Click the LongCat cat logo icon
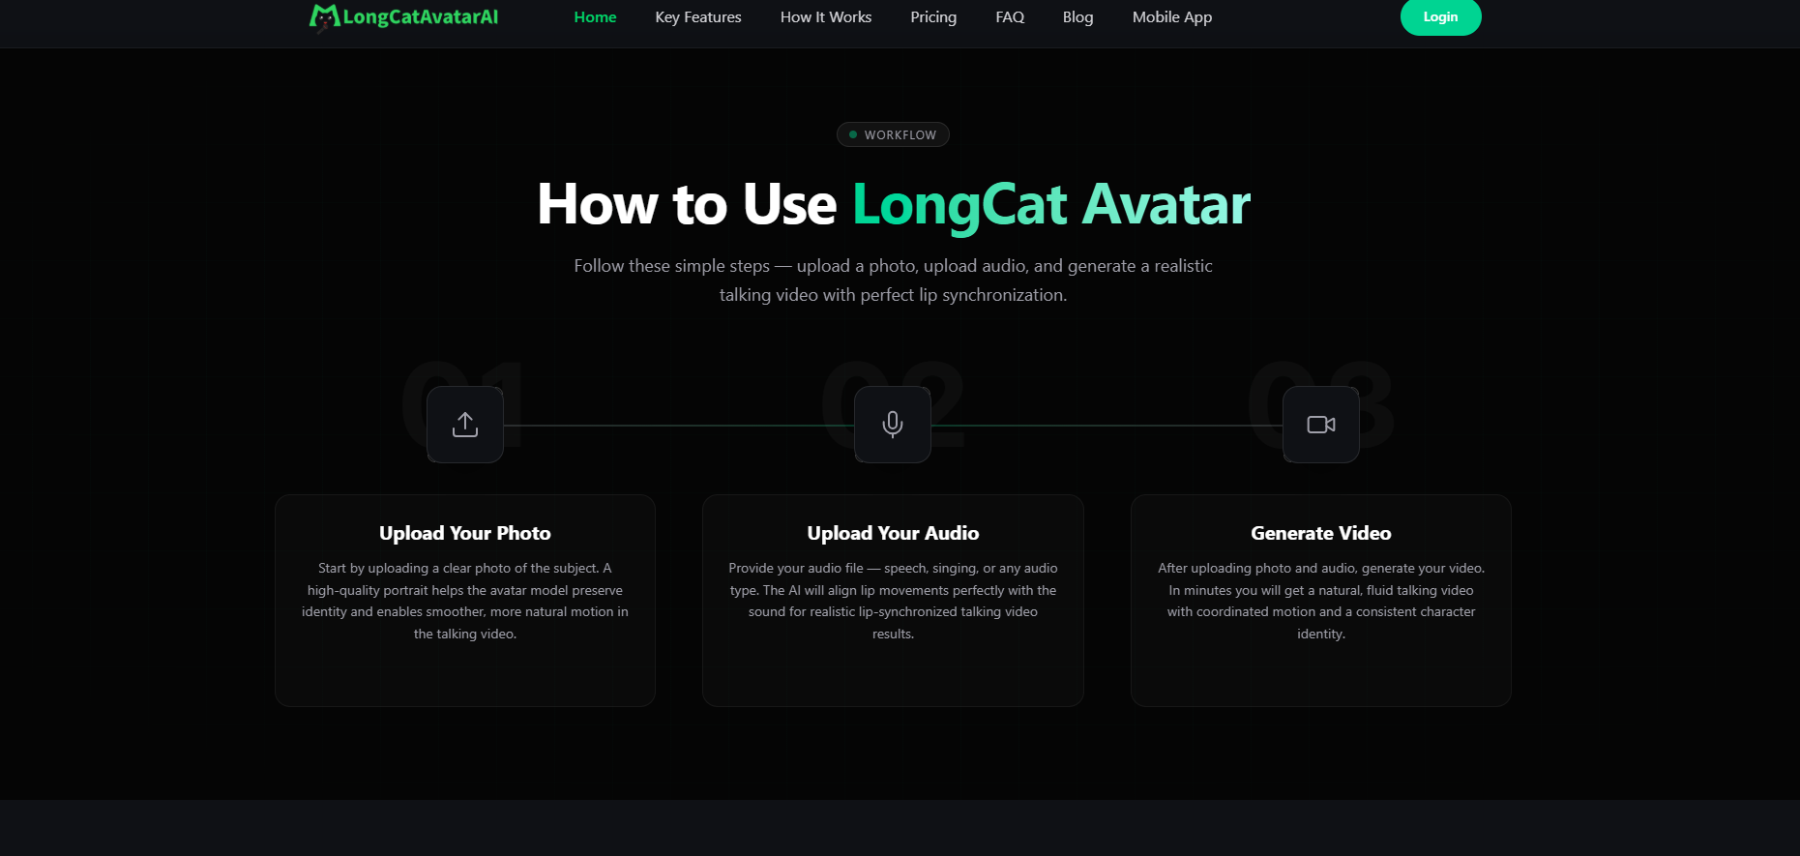1800x856 pixels. click(x=324, y=17)
